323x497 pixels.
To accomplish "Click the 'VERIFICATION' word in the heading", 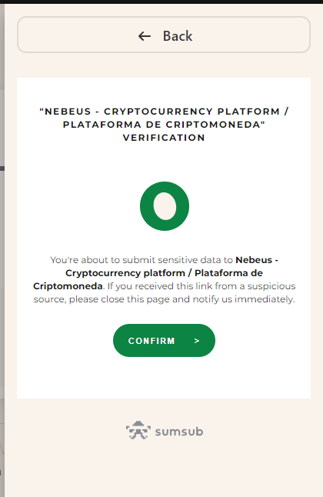I will pos(164,138).
